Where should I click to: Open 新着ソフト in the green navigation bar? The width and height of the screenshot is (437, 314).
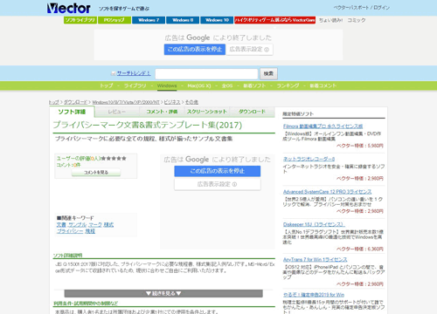click(x=254, y=85)
